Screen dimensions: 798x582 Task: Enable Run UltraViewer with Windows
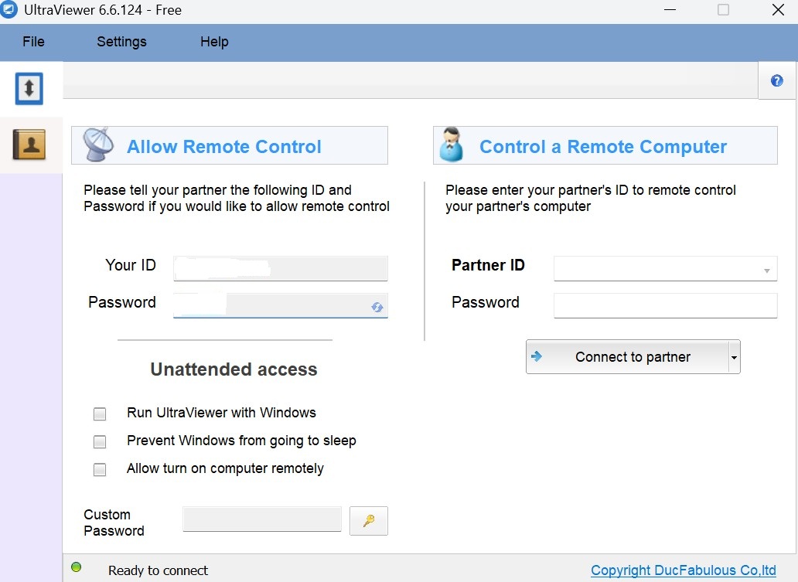100,414
